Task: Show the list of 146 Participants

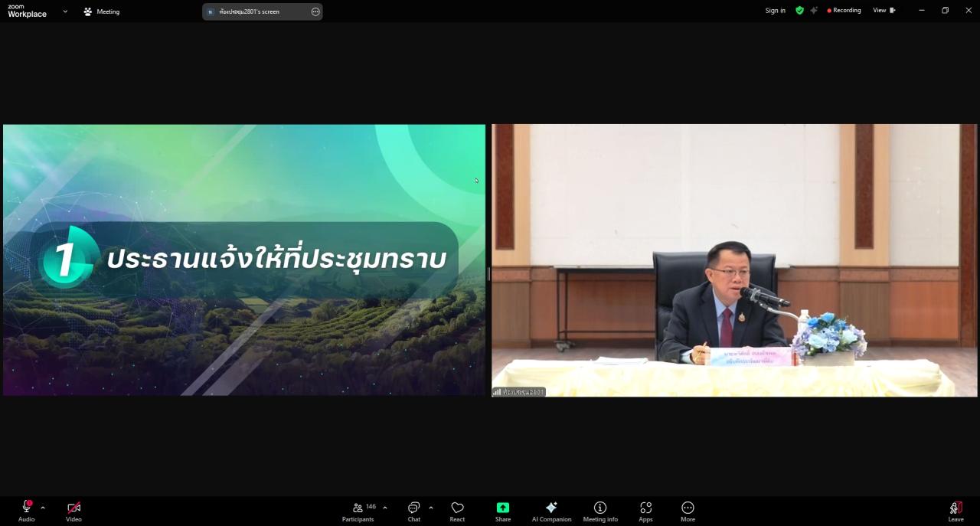Action: (358, 511)
